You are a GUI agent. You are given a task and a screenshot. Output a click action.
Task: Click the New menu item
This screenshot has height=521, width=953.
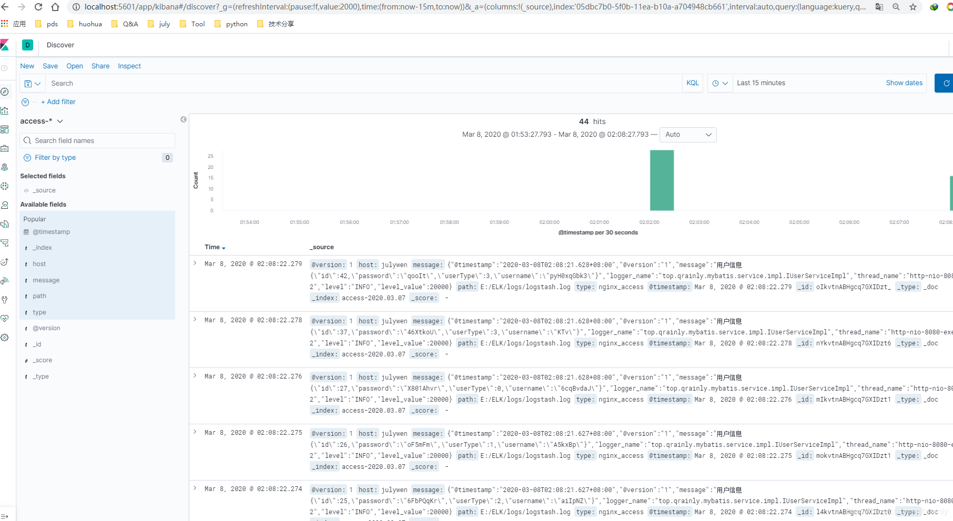[x=27, y=66]
